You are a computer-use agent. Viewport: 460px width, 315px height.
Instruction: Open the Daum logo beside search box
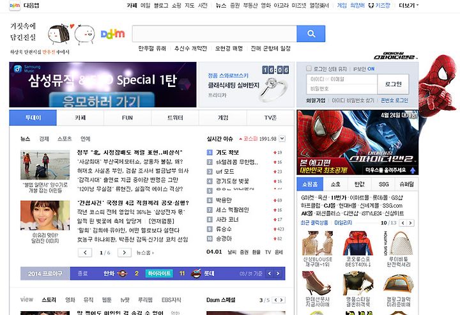click(x=112, y=34)
